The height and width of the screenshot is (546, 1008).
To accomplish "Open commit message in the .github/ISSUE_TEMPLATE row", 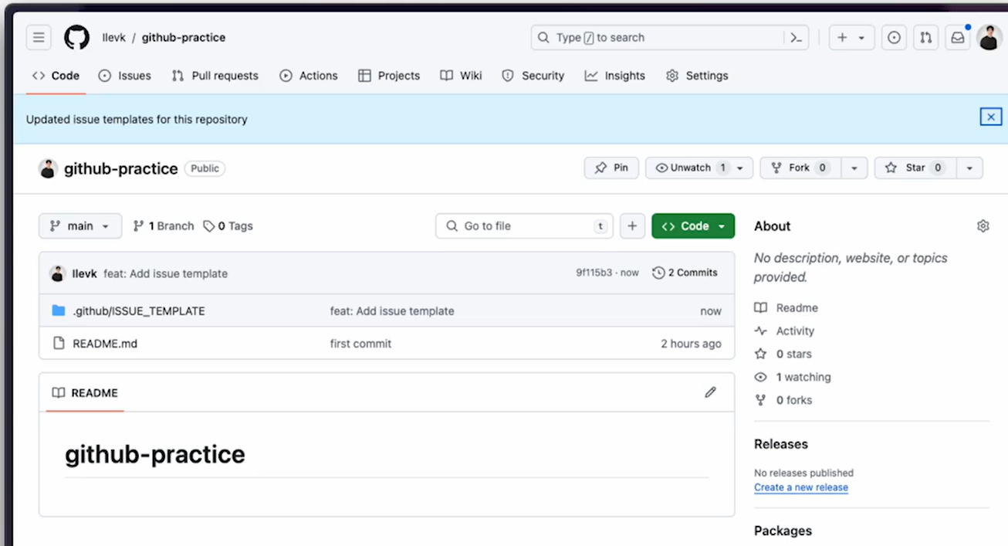I will click(392, 311).
